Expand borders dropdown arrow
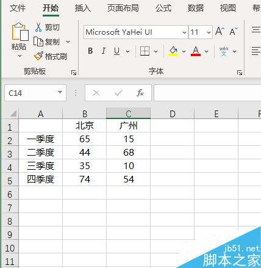The width and height of the screenshot is (261, 268). coord(156,51)
